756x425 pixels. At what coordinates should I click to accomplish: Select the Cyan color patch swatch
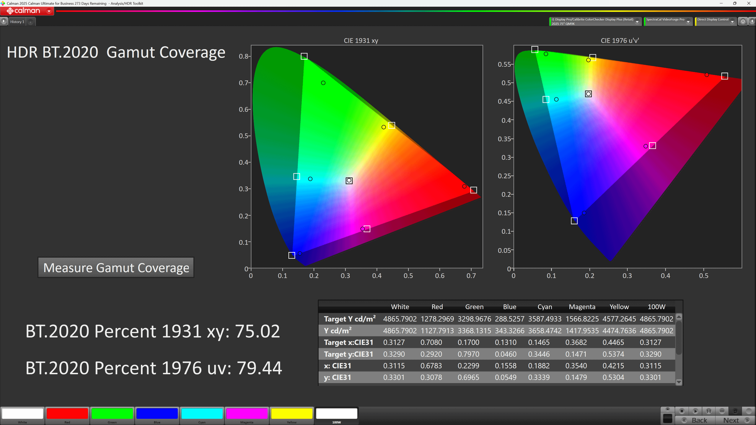202,413
